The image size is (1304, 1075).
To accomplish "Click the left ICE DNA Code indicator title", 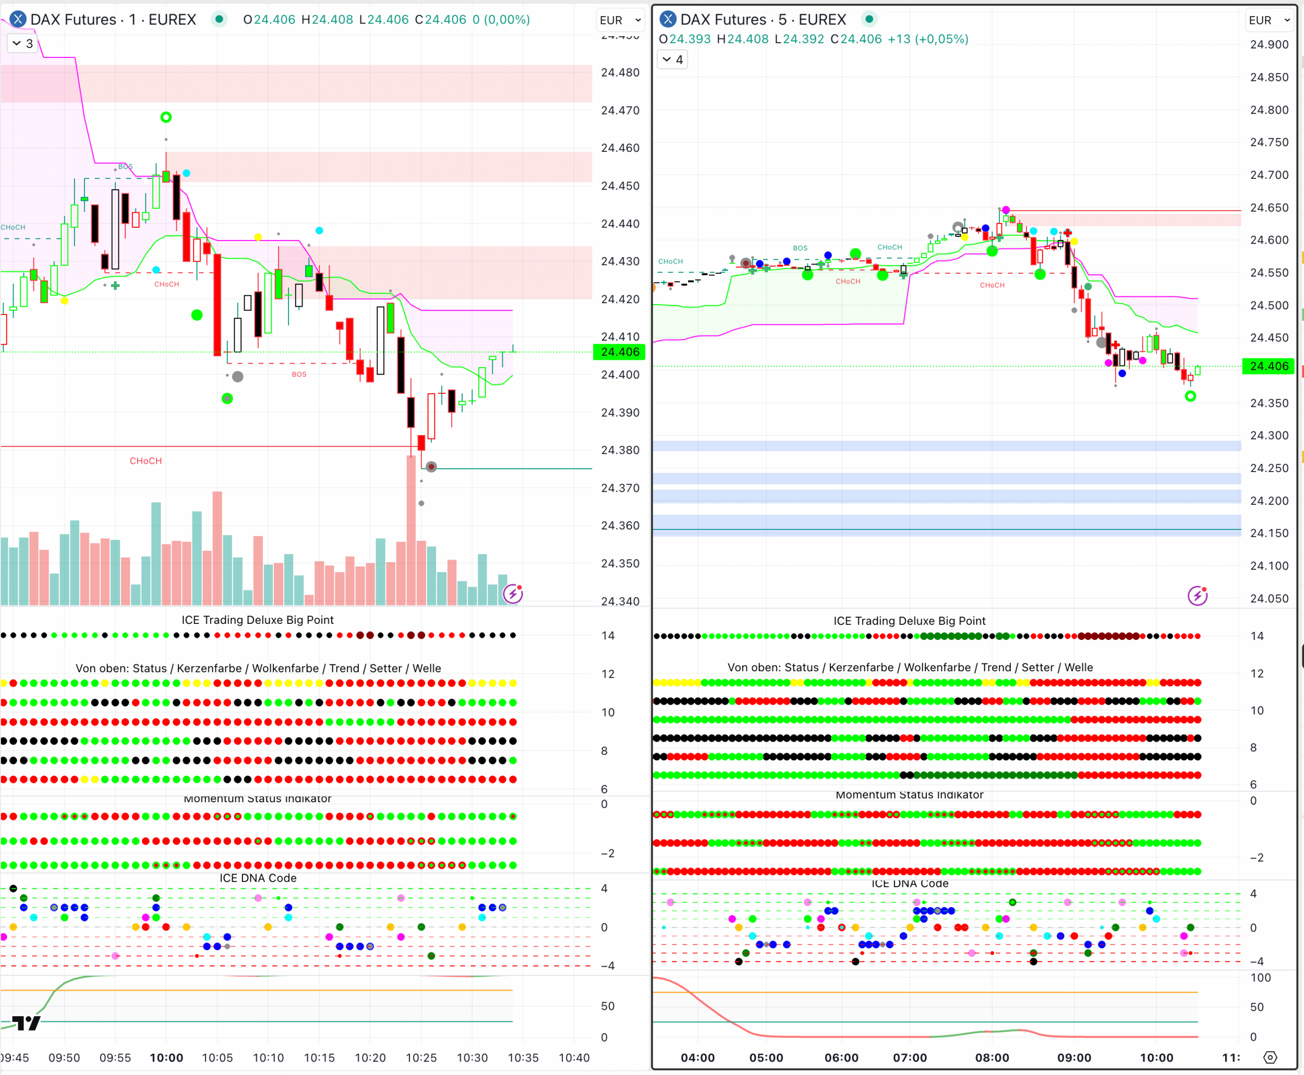I will coord(258,878).
